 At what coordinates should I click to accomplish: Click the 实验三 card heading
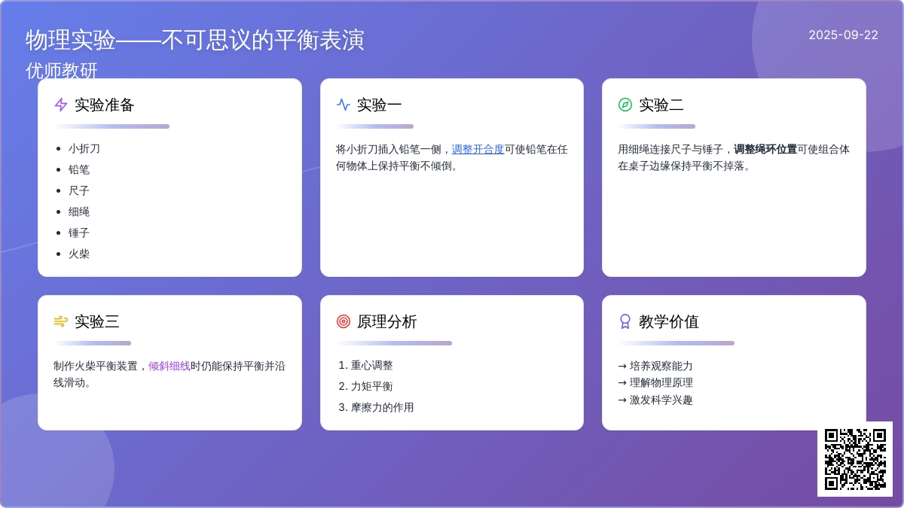tap(97, 321)
